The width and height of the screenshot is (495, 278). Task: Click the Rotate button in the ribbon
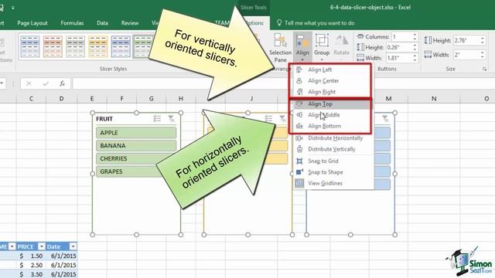click(341, 48)
